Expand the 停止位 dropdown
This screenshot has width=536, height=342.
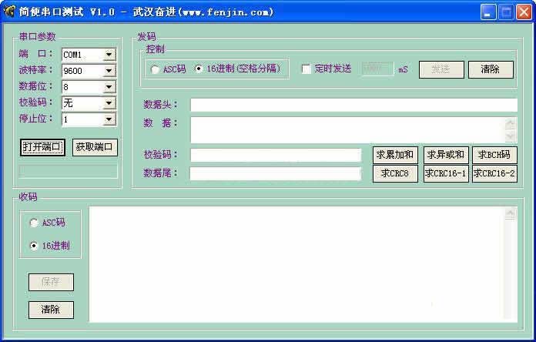pyautogui.click(x=109, y=119)
